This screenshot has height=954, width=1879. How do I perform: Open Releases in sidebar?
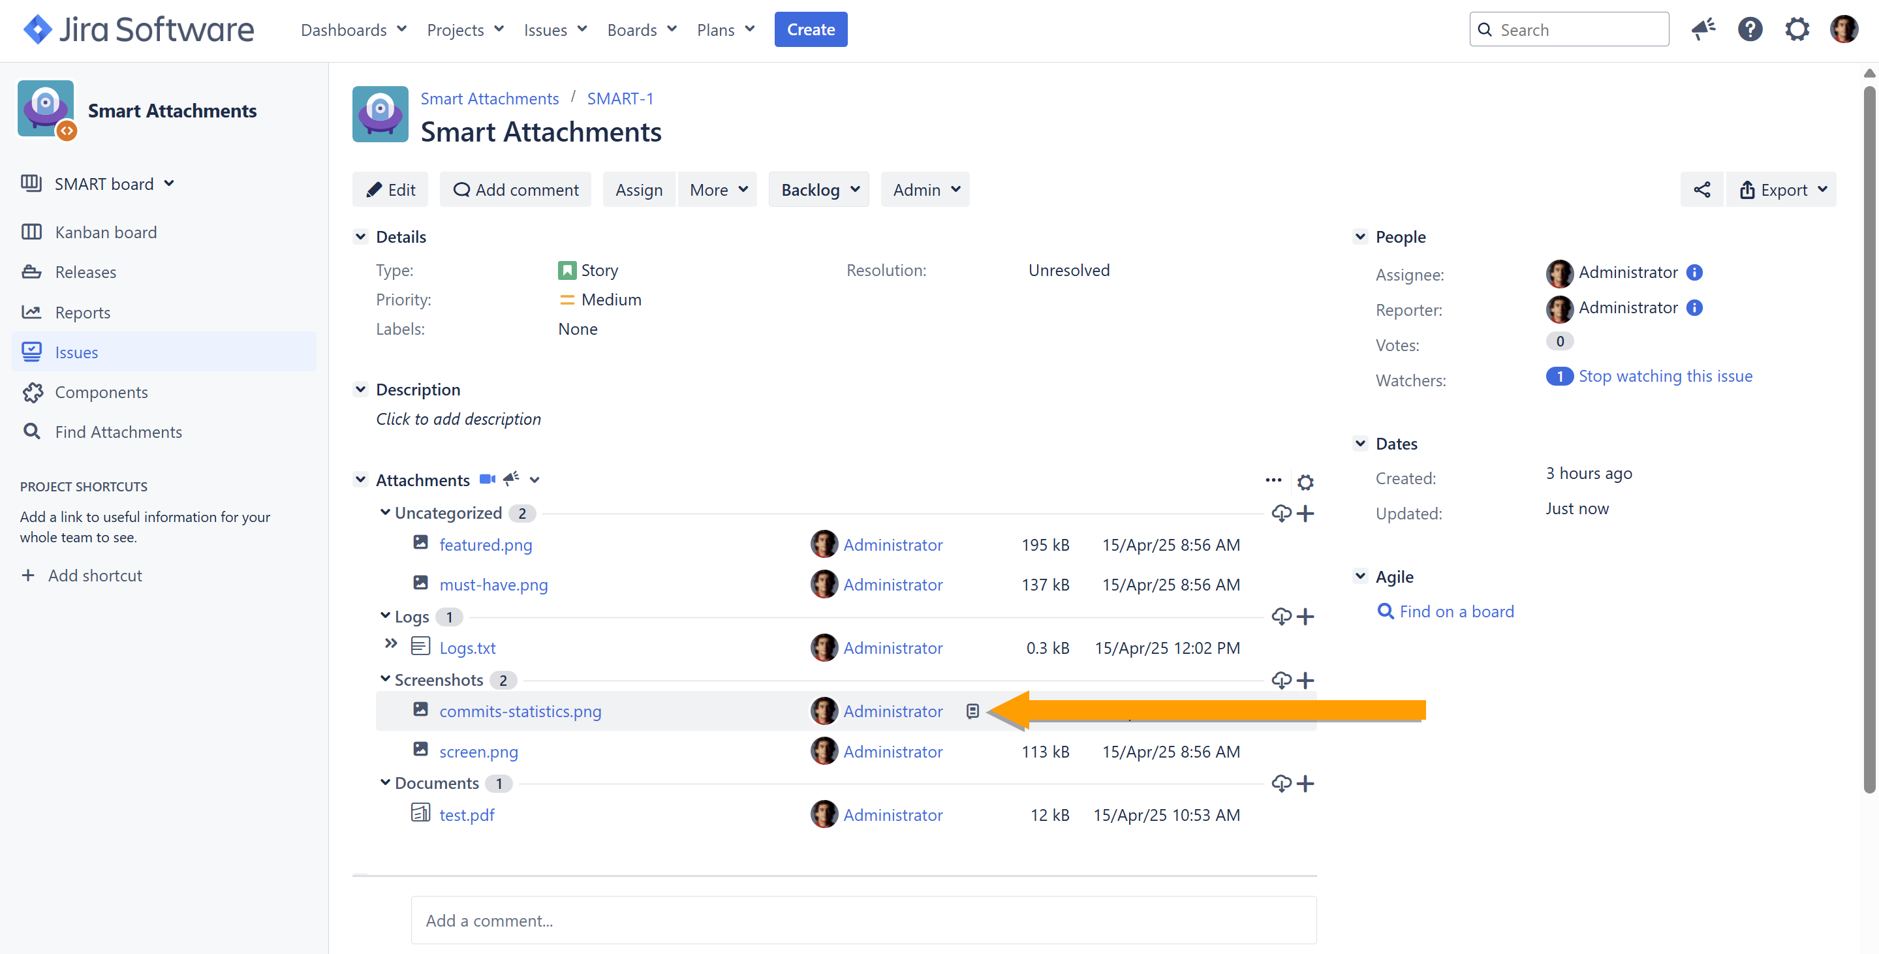pyautogui.click(x=164, y=272)
